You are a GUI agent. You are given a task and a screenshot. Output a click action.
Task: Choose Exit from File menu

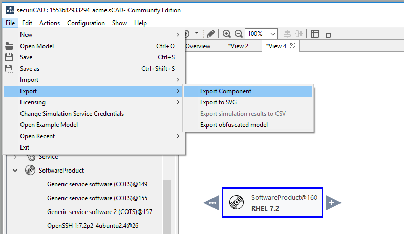(94, 147)
